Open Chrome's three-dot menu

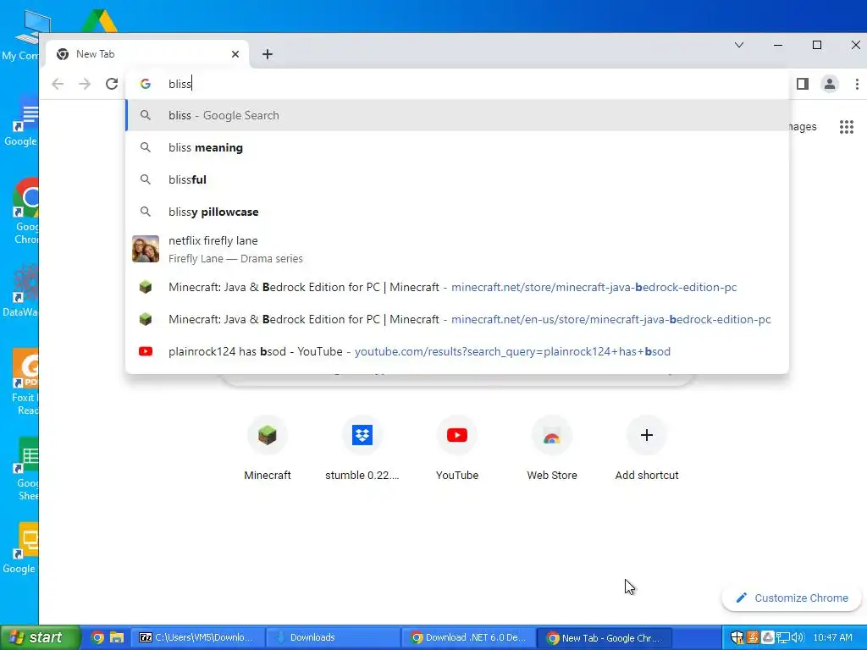(857, 84)
